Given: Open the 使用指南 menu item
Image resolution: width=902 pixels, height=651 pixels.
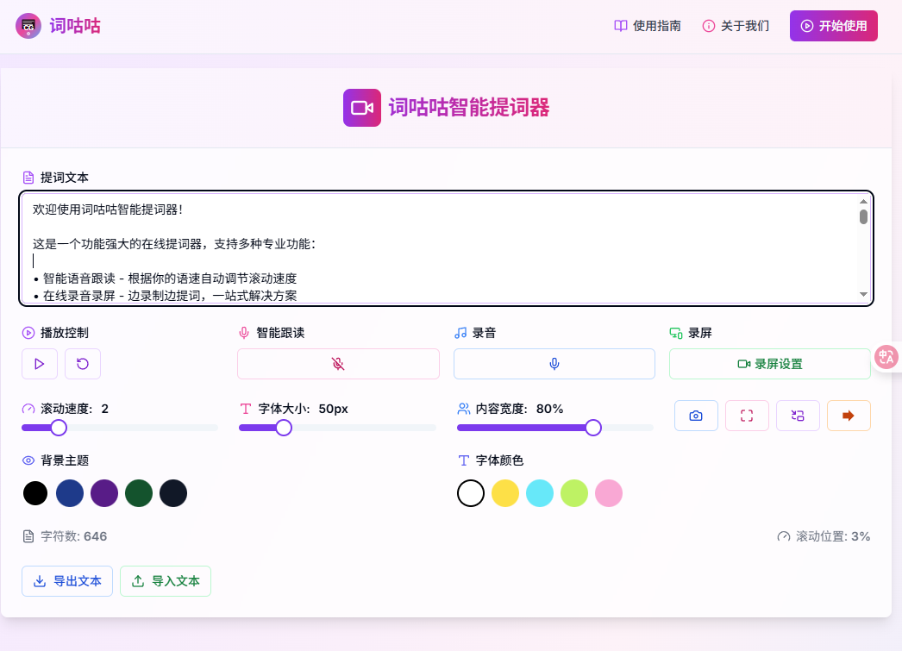Looking at the screenshot, I should (x=647, y=26).
